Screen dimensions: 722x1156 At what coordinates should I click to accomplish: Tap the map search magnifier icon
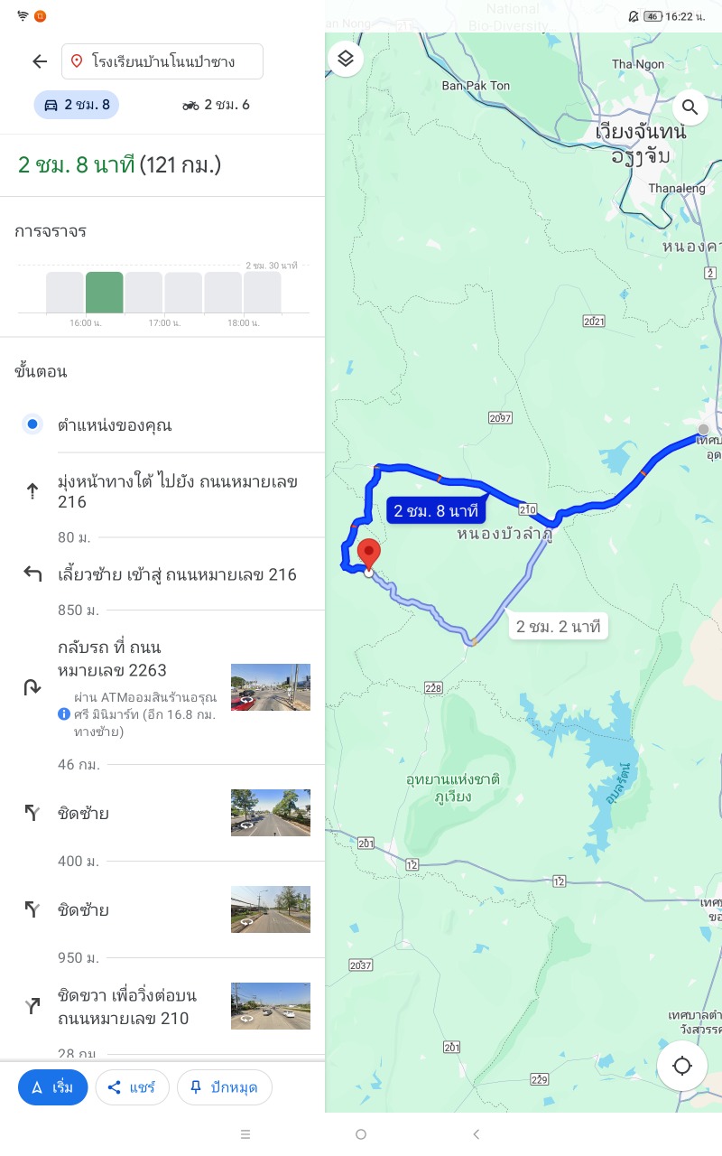(690, 108)
